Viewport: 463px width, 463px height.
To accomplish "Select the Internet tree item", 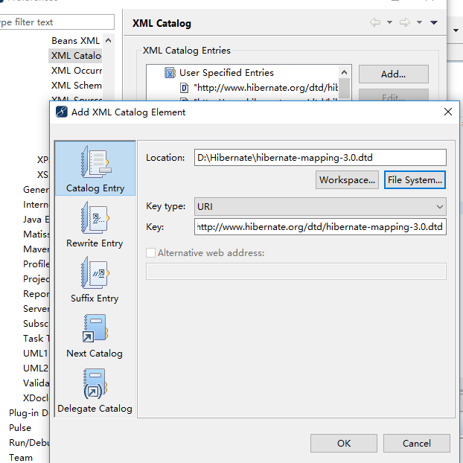I will pyautogui.click(x=36, y=205).
